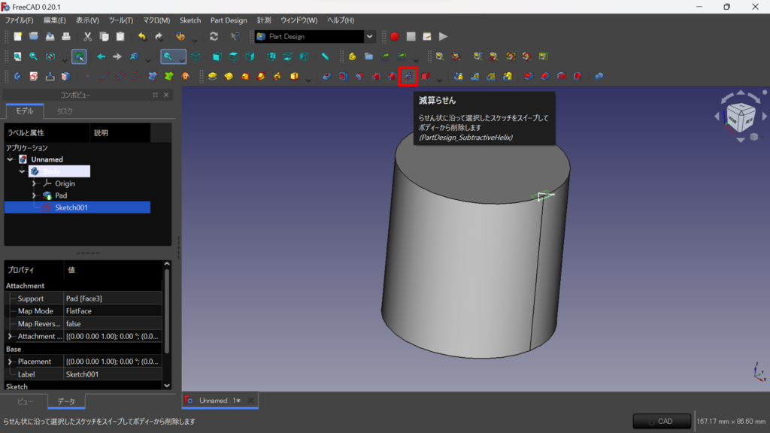
Task: Click the create new body icon
Action: pos(18,76)
